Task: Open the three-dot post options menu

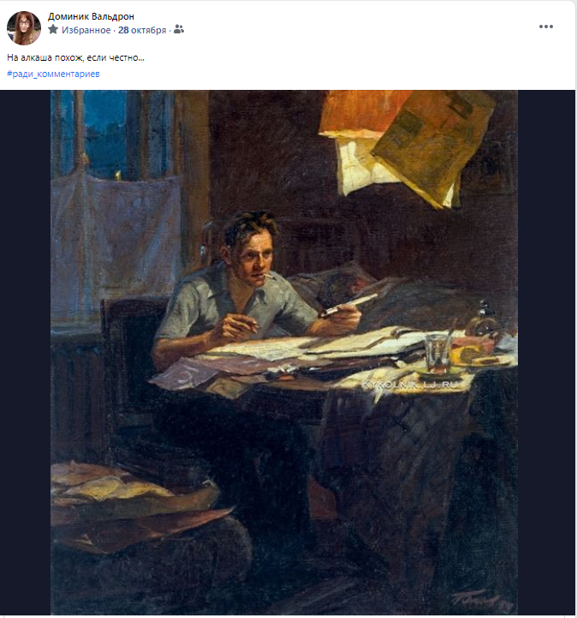Action: click(x=546, y=27)
